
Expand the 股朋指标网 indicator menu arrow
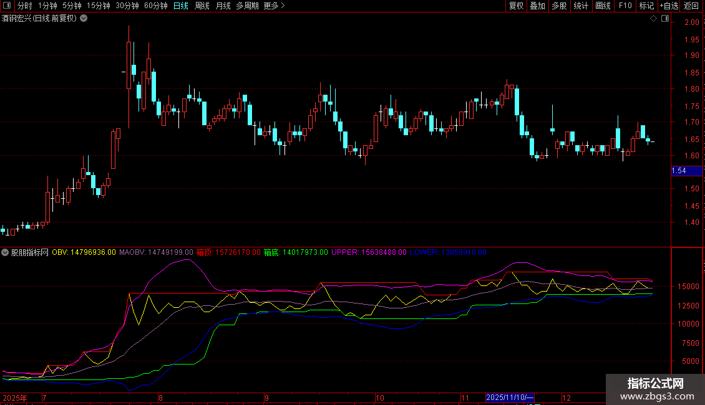(6, 252)
